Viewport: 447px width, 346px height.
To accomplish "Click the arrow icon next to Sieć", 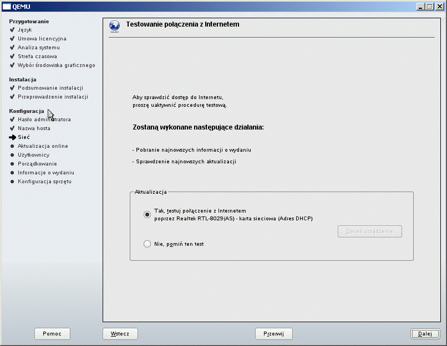I will 12,137.
